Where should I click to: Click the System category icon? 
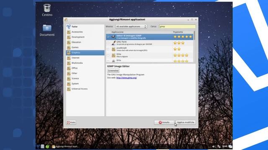tap(69, 84)
